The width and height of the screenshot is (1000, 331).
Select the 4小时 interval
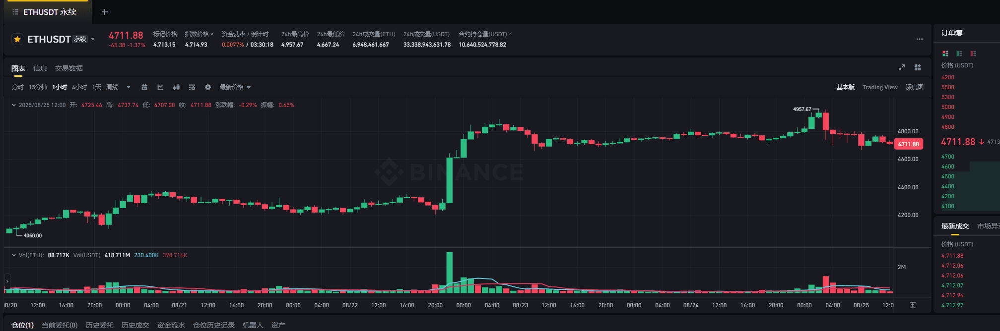click(x=79, y=87)
